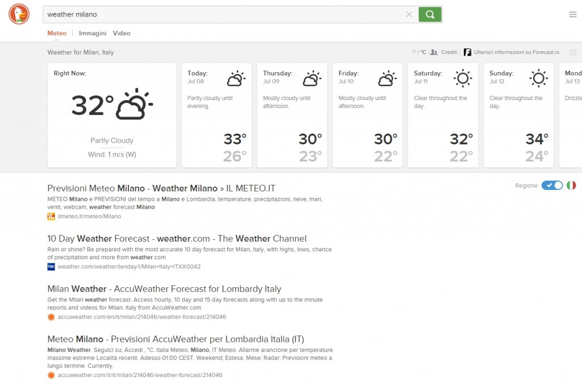Open the ilmeteo.it/meteo/Milano URL
Image resolution: width=582 pixels, height=385 pixels.
[x=89, y=217]
